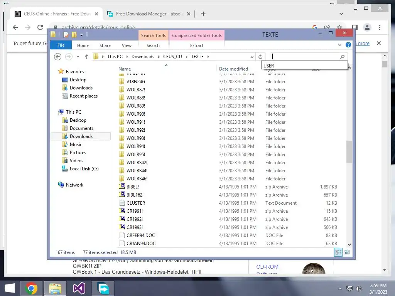
Task: Select Music in navigation pane
Action: click(76, 145)
